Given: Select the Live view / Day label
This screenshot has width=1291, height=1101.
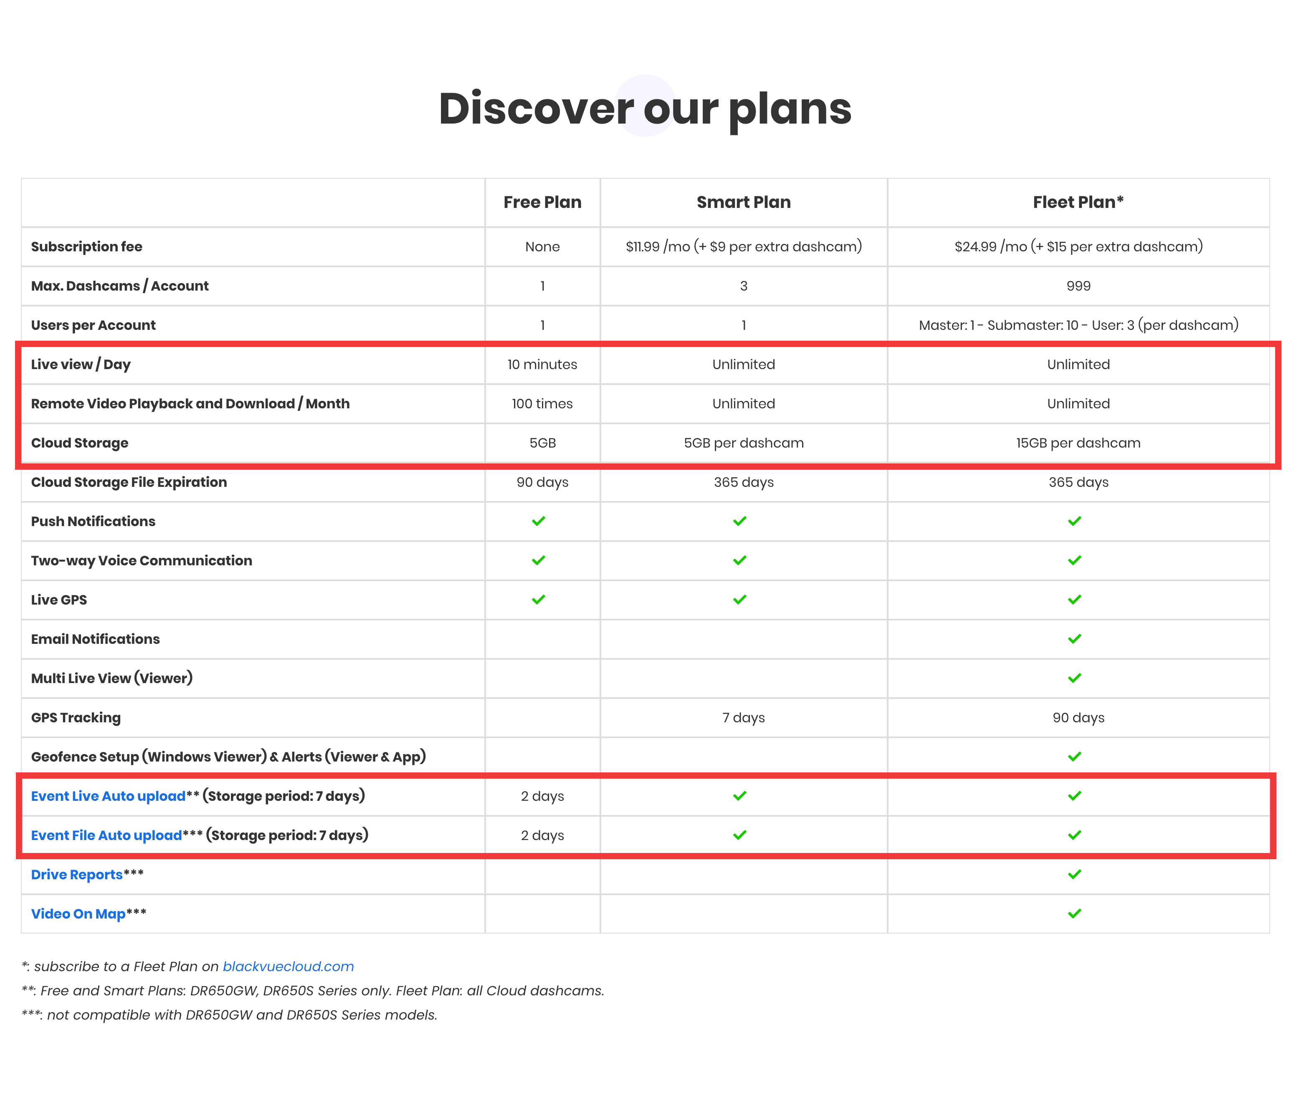Looking at the screenshot, I should click(81, 364).
